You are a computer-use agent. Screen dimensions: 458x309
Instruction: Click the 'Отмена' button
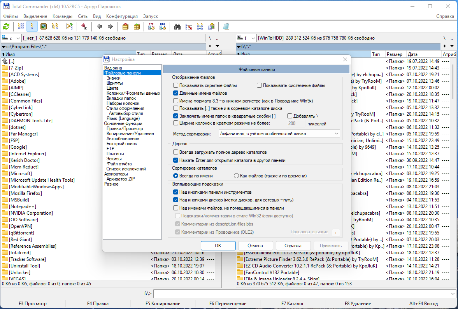pyautogui.click(x=255, y=245)
